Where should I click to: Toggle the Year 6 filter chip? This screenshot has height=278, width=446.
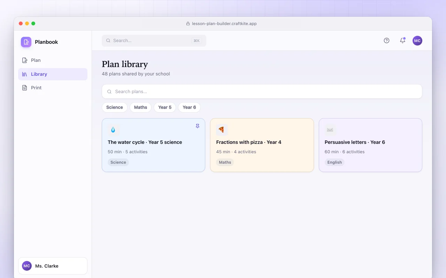click(x=189, y=107)
